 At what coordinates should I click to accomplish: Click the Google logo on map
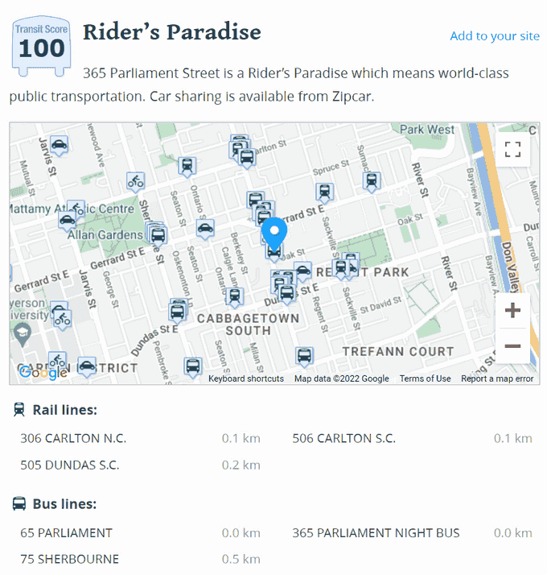pos(43,373)
